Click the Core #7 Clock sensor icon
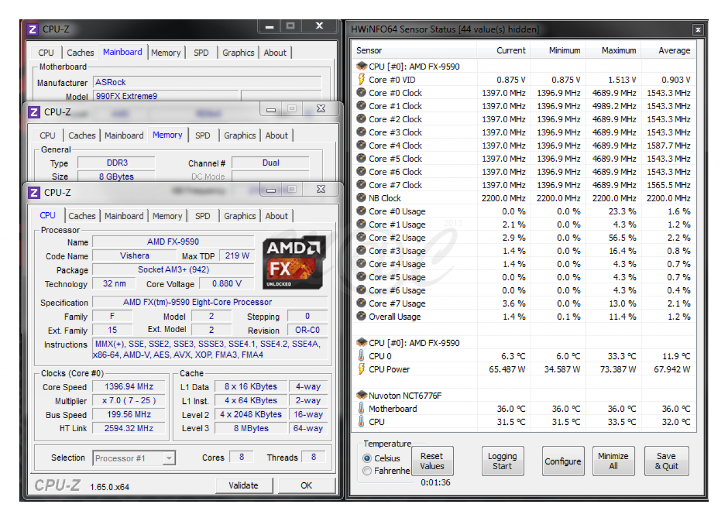The image size is (728, 521). coord(361,185)
